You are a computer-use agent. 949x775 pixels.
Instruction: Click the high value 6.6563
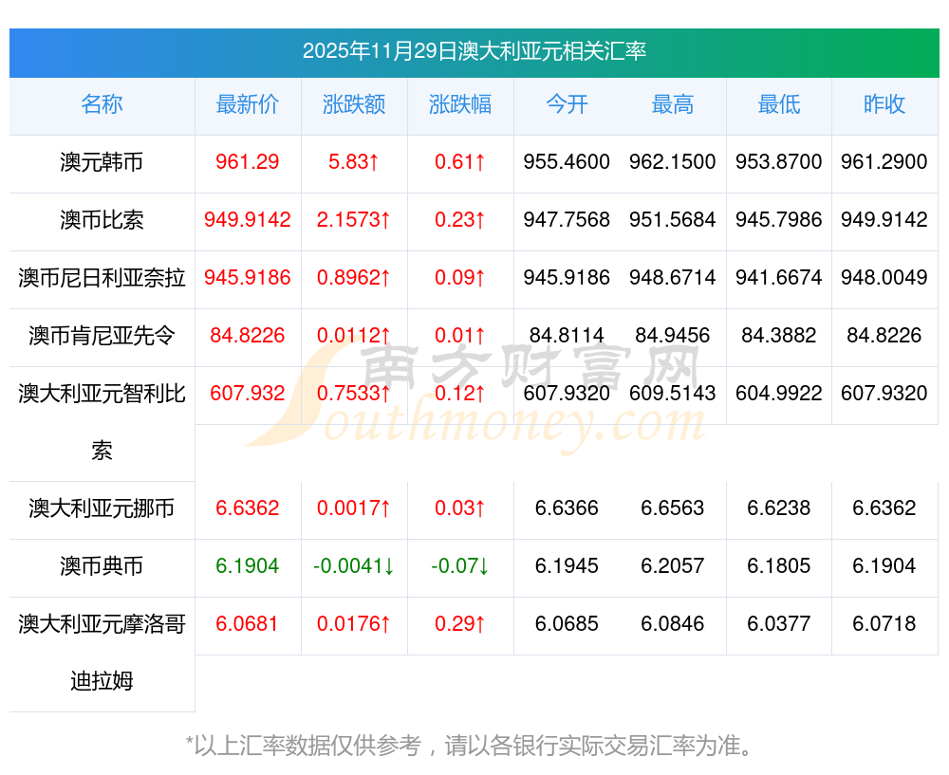point(673,508)
